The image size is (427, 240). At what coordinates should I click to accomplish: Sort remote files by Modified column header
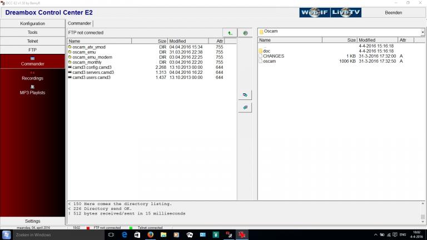pyautogui.click(x=188, y=41)
